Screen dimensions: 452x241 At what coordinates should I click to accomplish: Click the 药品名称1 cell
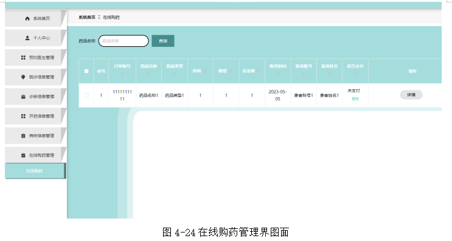pyautogui.click(x=149, y=95)
